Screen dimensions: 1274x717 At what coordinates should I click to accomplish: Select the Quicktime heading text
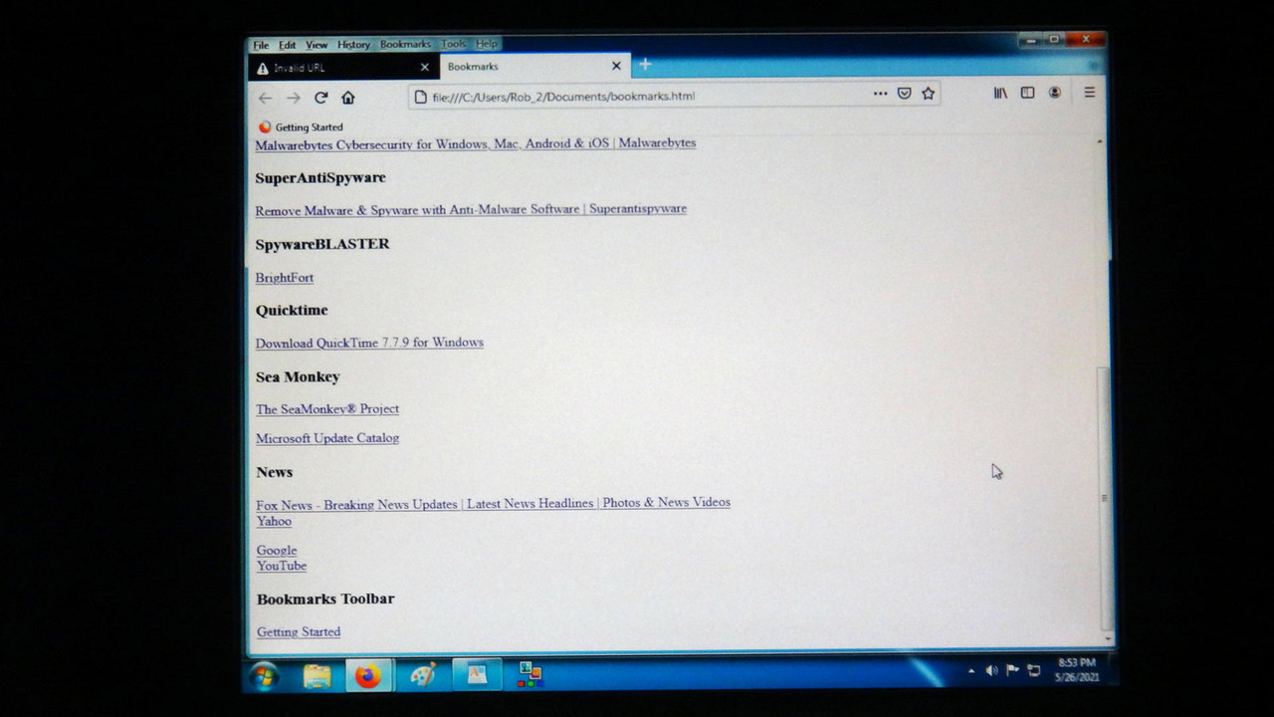(292, 311)
